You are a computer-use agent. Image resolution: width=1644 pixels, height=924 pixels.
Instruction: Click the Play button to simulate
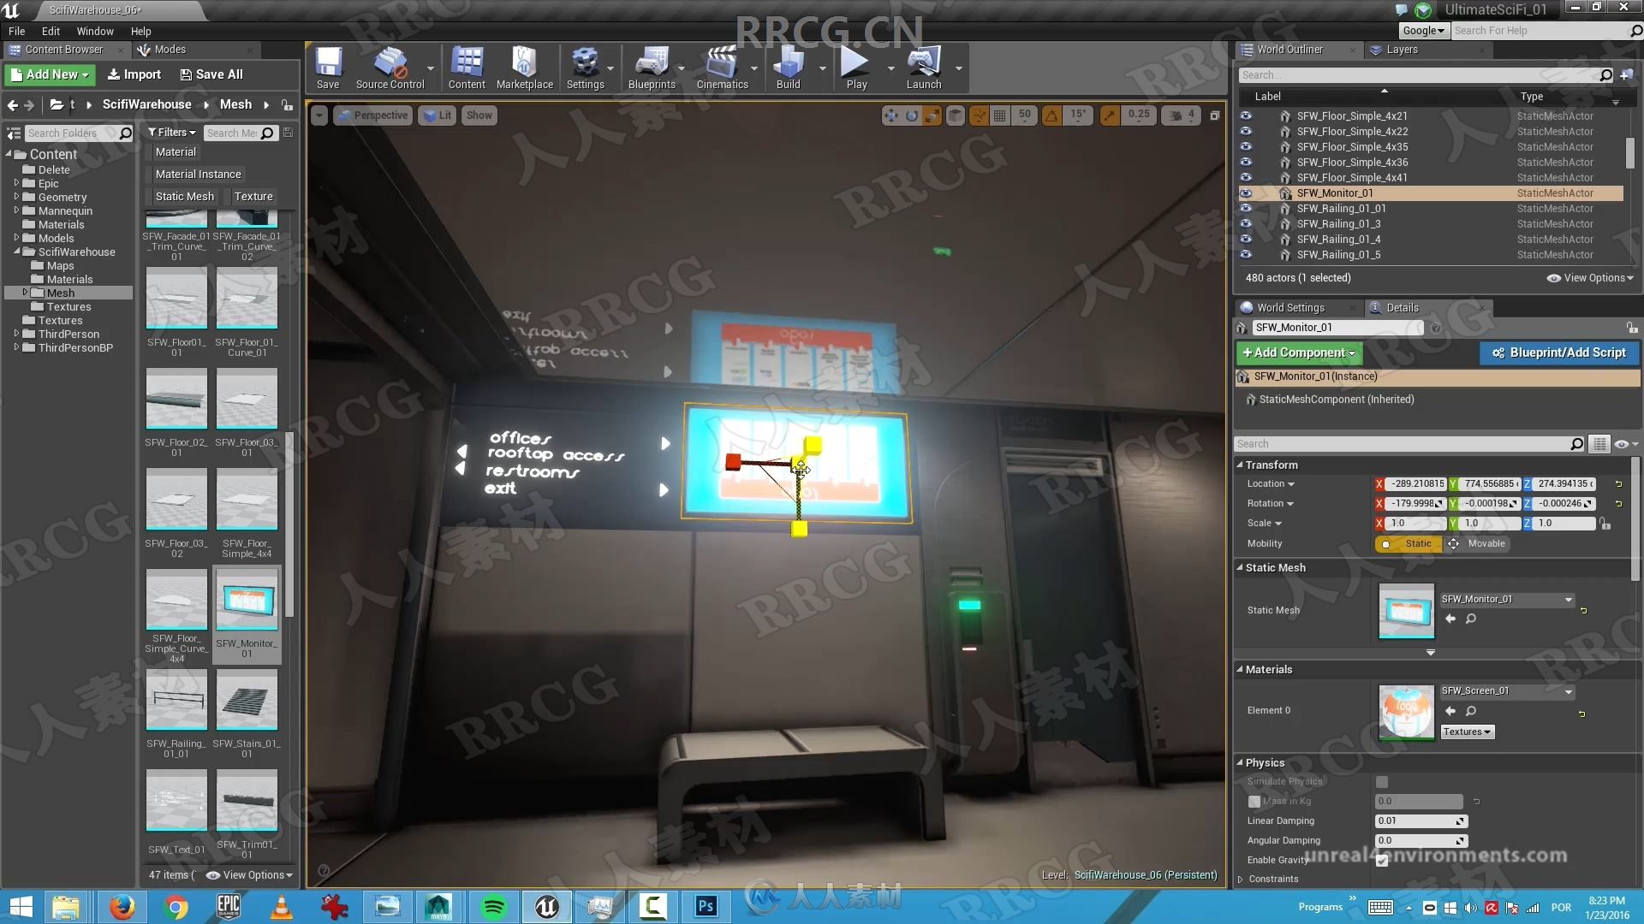point(855,67)
